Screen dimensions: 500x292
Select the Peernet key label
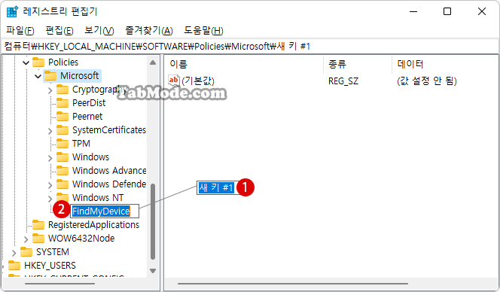[x=87, y=117]
